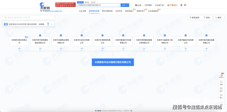Click back arrow beside 东莞厚街华业村镇银行股 breadcrumb
Image resolution: width=227 pixels, height=112 pixels.
click(x=41, y=11)
